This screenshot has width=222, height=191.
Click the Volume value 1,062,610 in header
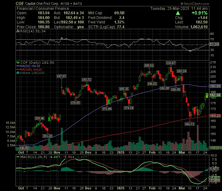coord(199,27)
